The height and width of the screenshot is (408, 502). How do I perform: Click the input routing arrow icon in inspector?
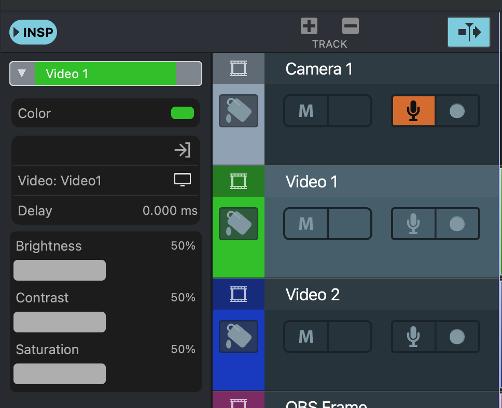tap(182, 151)
